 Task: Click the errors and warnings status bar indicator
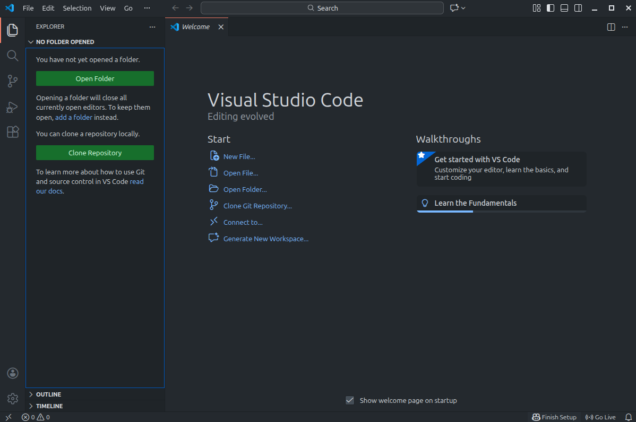[x=36, y=417]
